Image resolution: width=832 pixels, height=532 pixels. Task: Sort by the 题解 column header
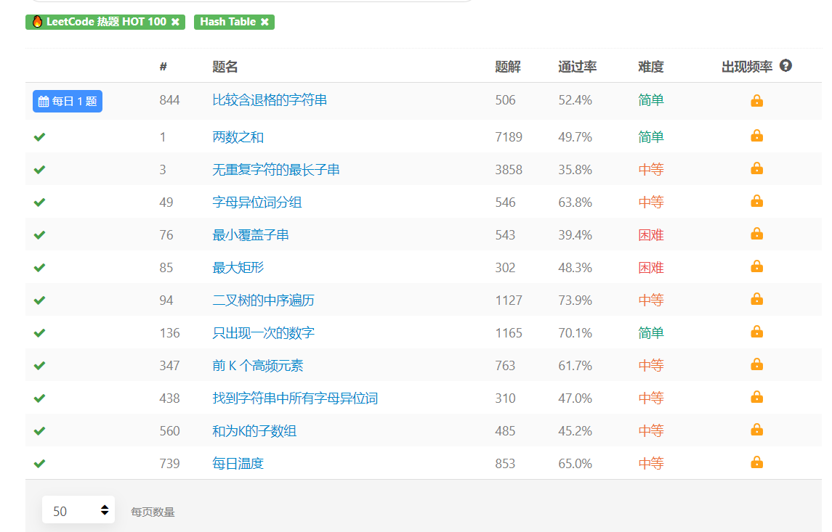click(x=508, y=67)
